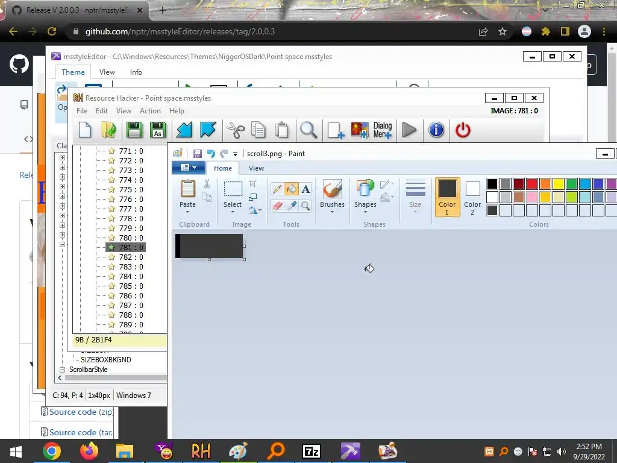Open the Paste dropdown arrow in Paint
Image resolution: width=617 pixels, height=463 pixels.
pyautogui.click(x=188, y=212)
